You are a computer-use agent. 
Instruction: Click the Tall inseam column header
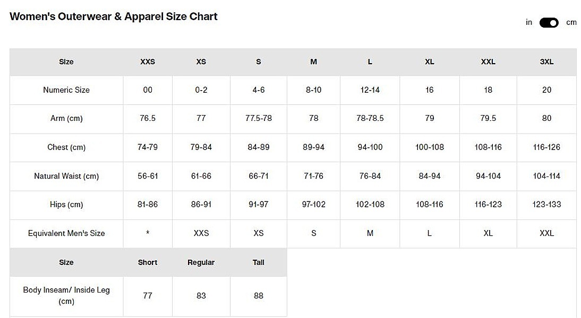259,262
